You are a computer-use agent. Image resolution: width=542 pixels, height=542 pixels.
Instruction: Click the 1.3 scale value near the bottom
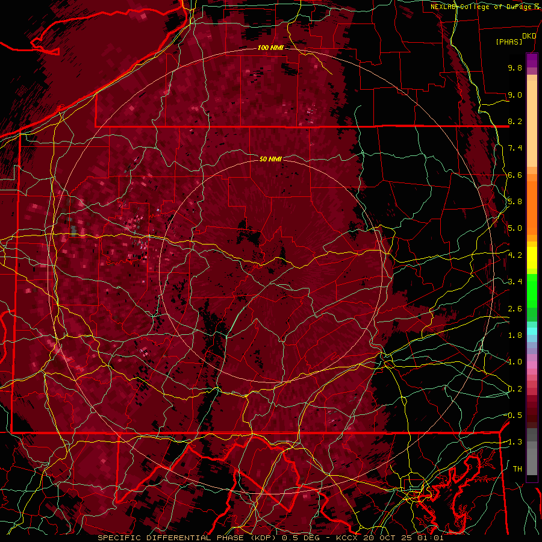pyautogui.click(x=515, y=442)
